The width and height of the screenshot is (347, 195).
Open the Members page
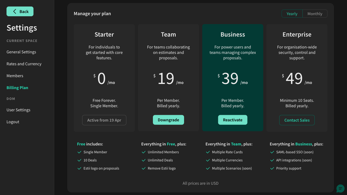click(x=15, y=76)
